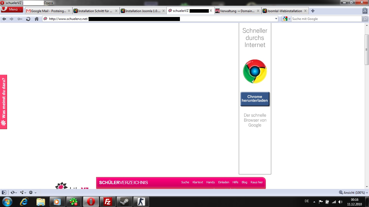The height and width of the screenshot is (207, 369).
Task: Close the Installation Schritt für tab
Action: click(x=116, y=11)
